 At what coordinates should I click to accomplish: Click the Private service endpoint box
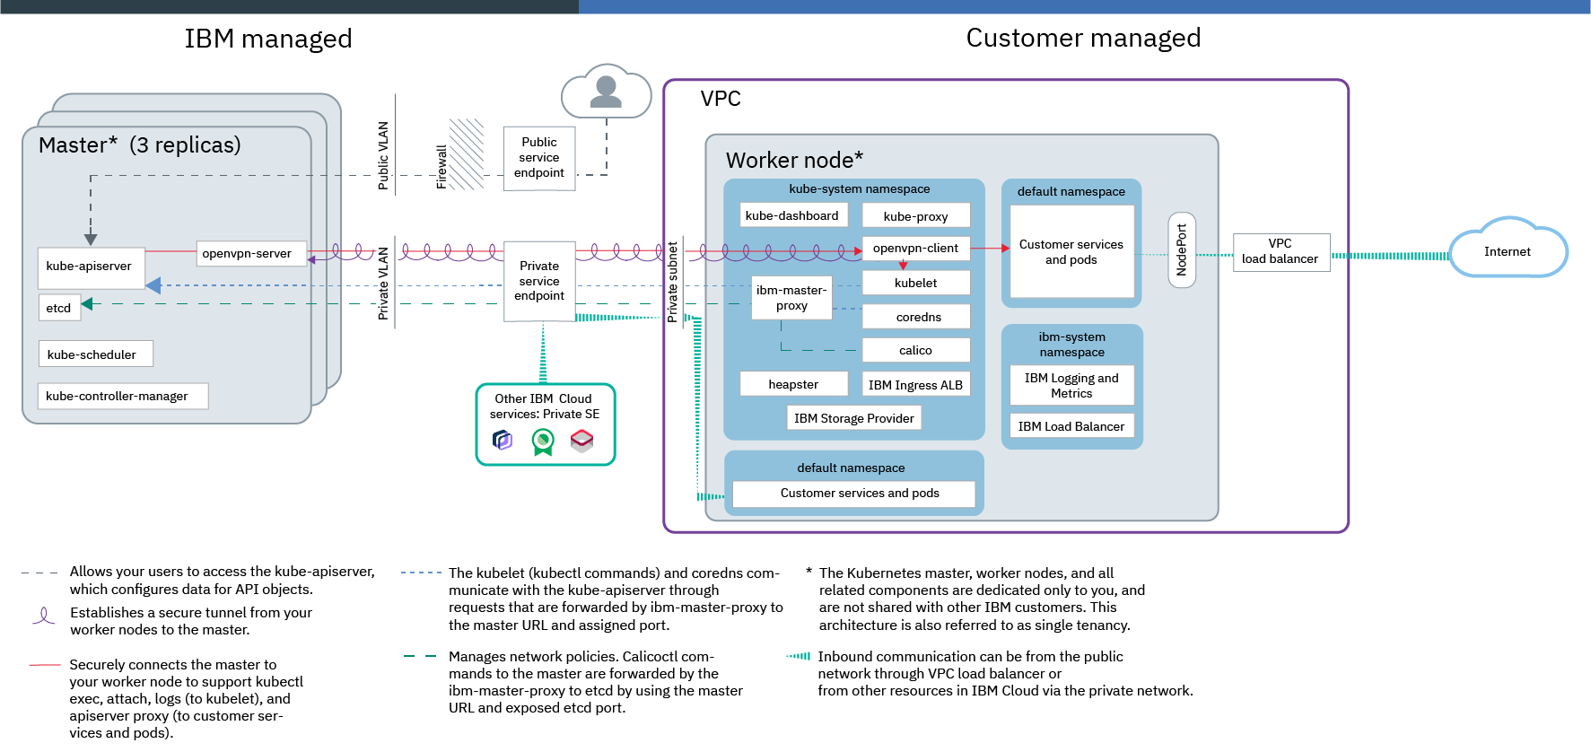539,281
